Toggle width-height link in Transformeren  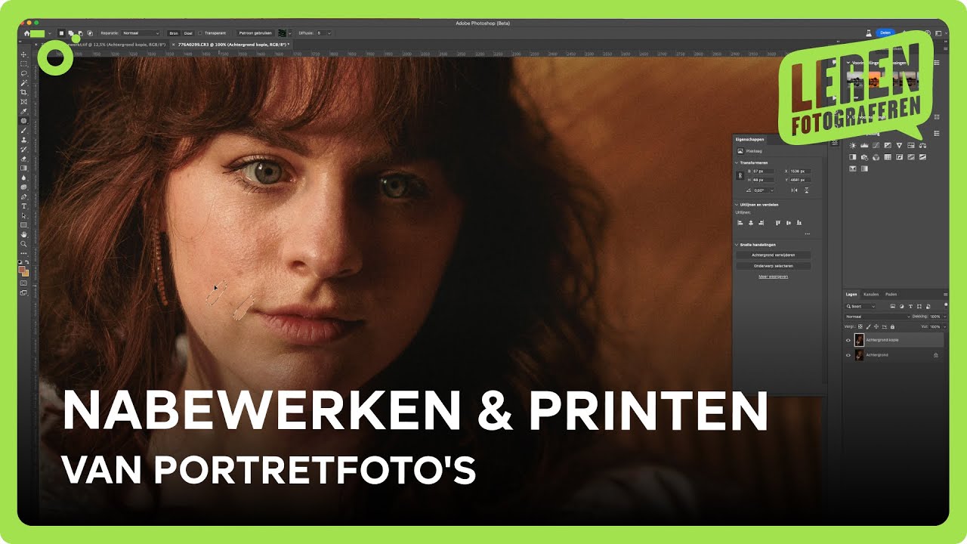click(740, 175)
